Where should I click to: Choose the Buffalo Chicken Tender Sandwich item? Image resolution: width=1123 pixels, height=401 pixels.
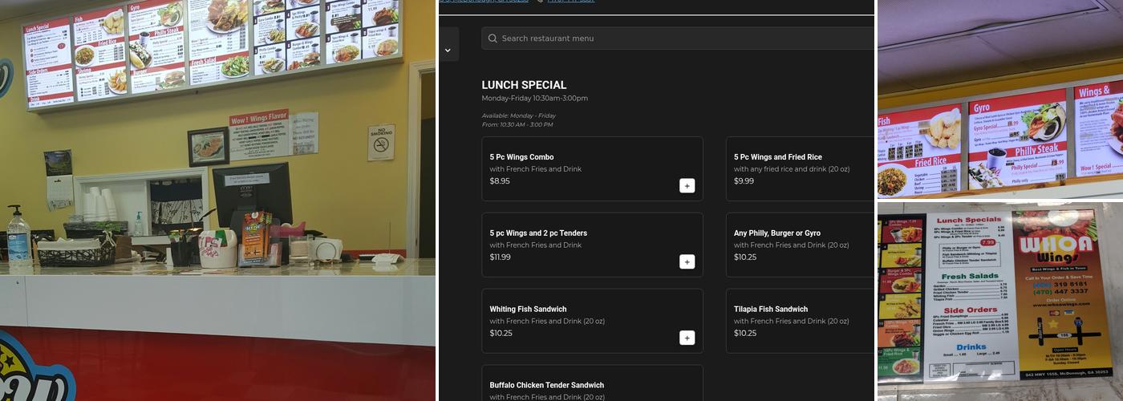592,383
